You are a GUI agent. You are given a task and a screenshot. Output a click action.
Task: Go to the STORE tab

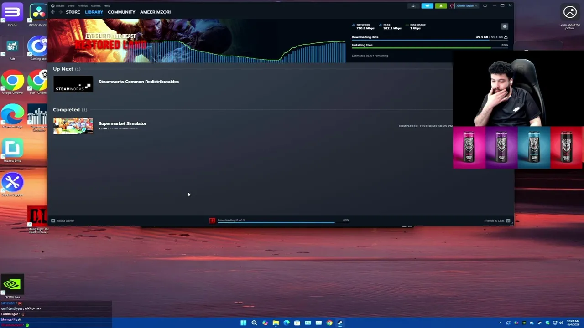(x=73, y=12)
